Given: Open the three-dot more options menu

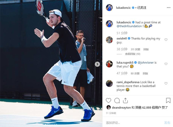Looking at the screenshot, I should pyautogui.click(x=169, y=8).
